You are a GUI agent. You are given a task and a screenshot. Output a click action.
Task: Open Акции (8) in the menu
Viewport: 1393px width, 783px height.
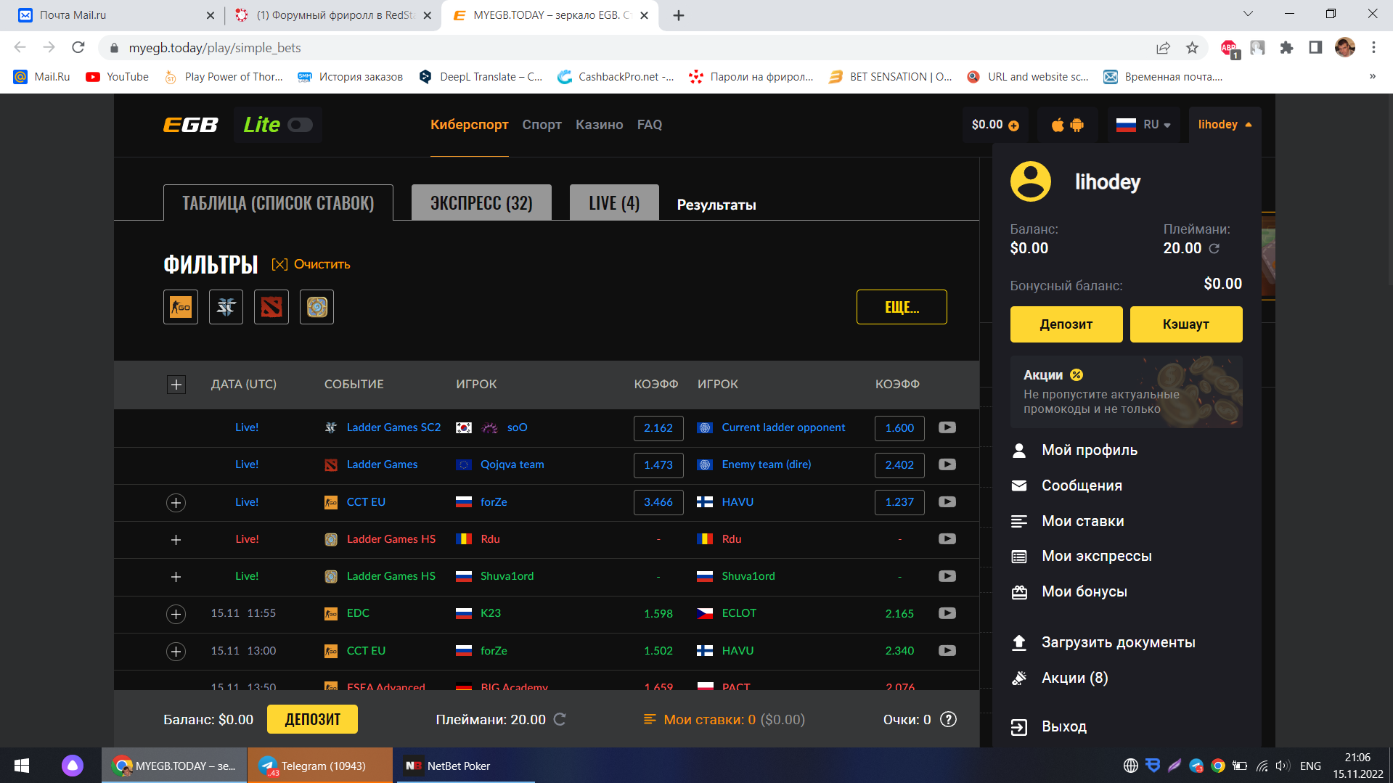[1074, 678]
